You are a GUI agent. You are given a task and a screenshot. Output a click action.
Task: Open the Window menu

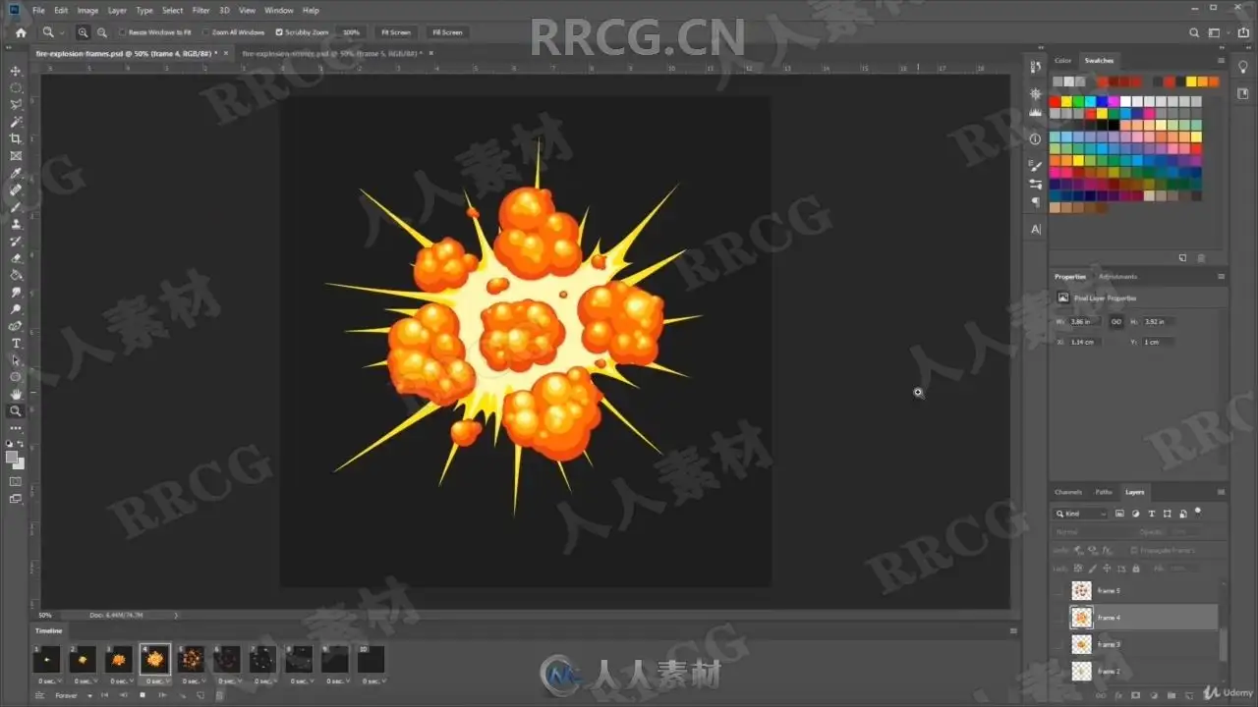(279, 10)
